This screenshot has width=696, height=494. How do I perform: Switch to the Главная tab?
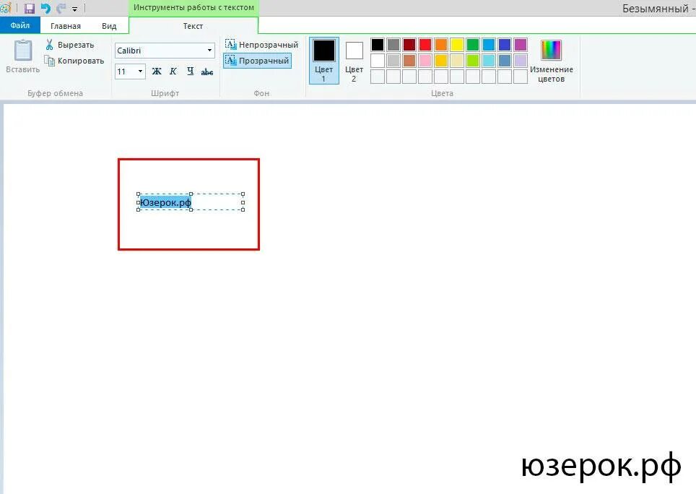(x=66, y=26)
